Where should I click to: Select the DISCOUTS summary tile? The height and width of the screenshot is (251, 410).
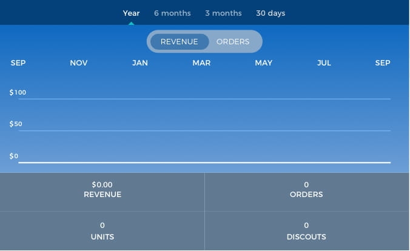tap(307, 231)
